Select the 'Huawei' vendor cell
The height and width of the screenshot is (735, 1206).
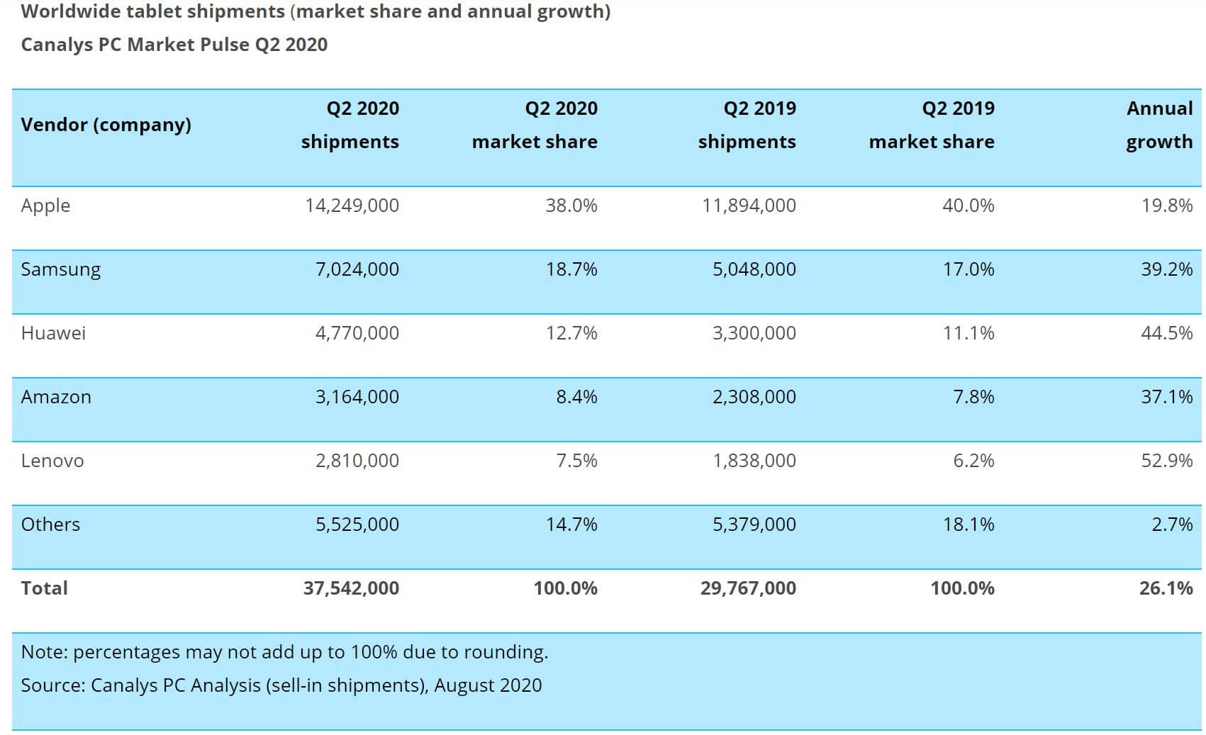point(54,333)
